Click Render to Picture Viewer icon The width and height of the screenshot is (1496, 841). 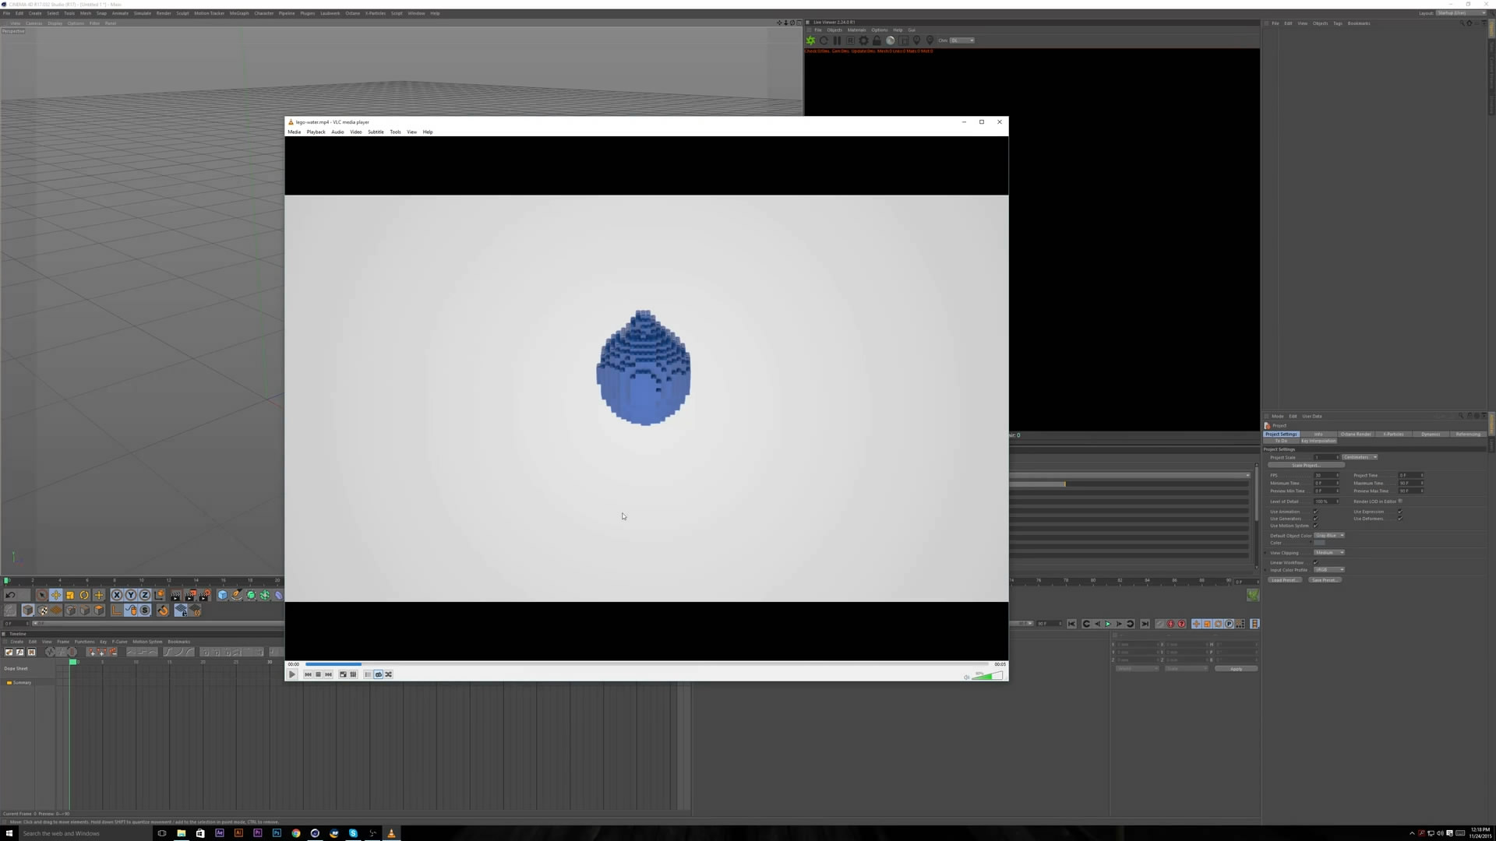(191, 595)
